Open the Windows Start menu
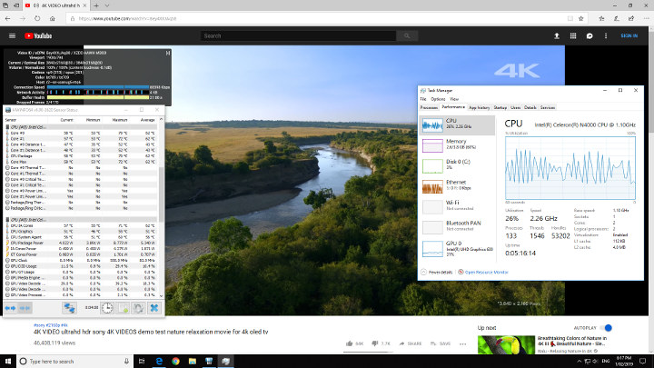Image resolution: width=654 pixels, height=368 pixels. (x=8, y=362)
